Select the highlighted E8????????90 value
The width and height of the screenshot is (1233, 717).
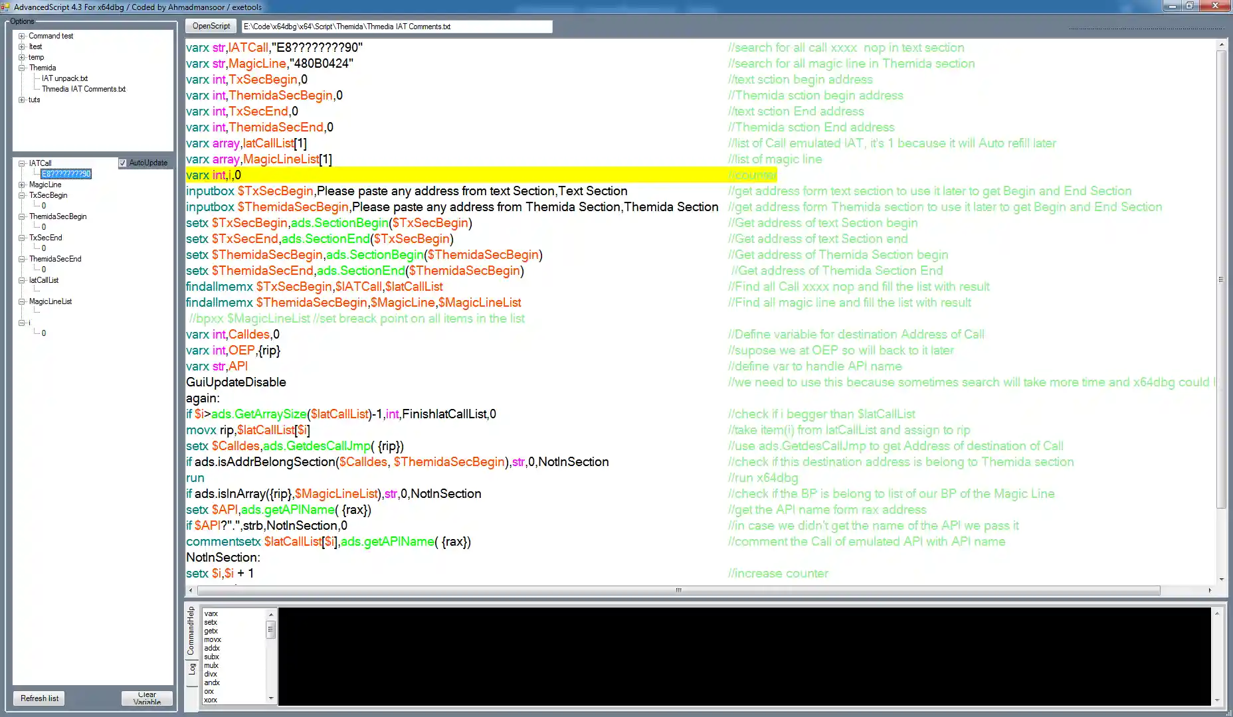[66, 173]
